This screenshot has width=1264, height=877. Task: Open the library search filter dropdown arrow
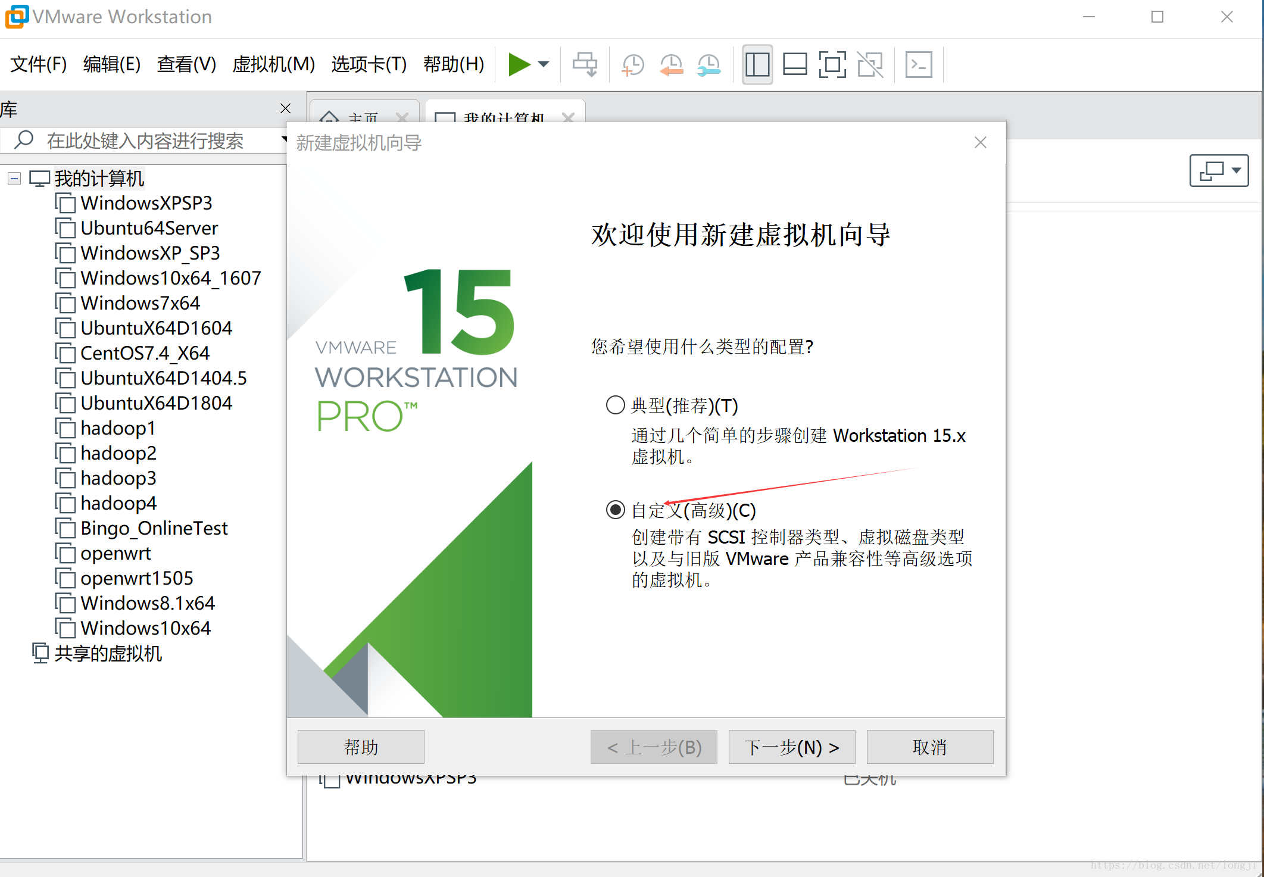click(284, 139)
